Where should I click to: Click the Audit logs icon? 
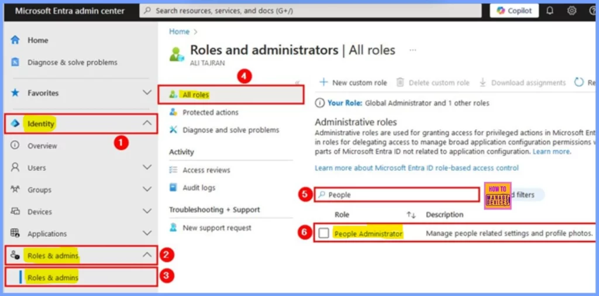[173, 188]
